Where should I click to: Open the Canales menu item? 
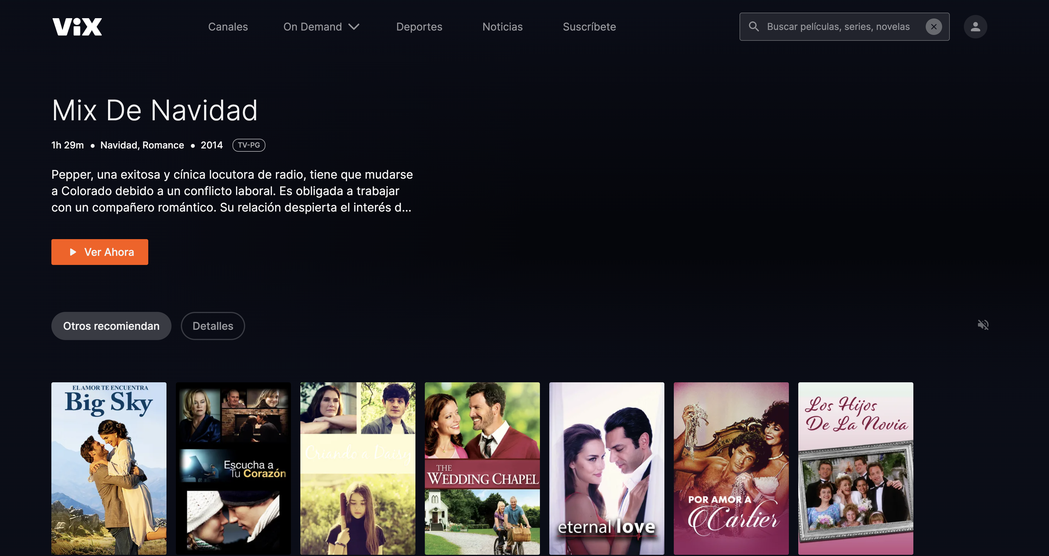pyautogui.click(x=228, y=27)
